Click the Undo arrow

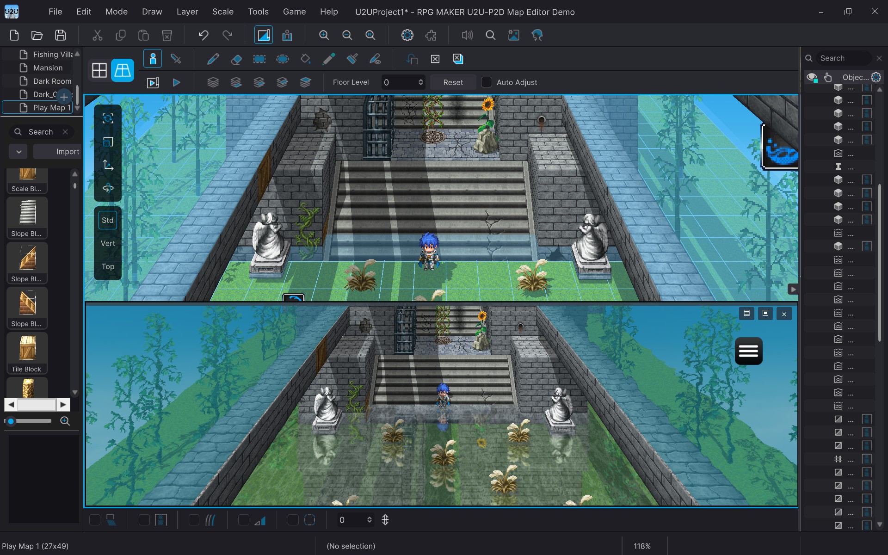coord(203,35)
